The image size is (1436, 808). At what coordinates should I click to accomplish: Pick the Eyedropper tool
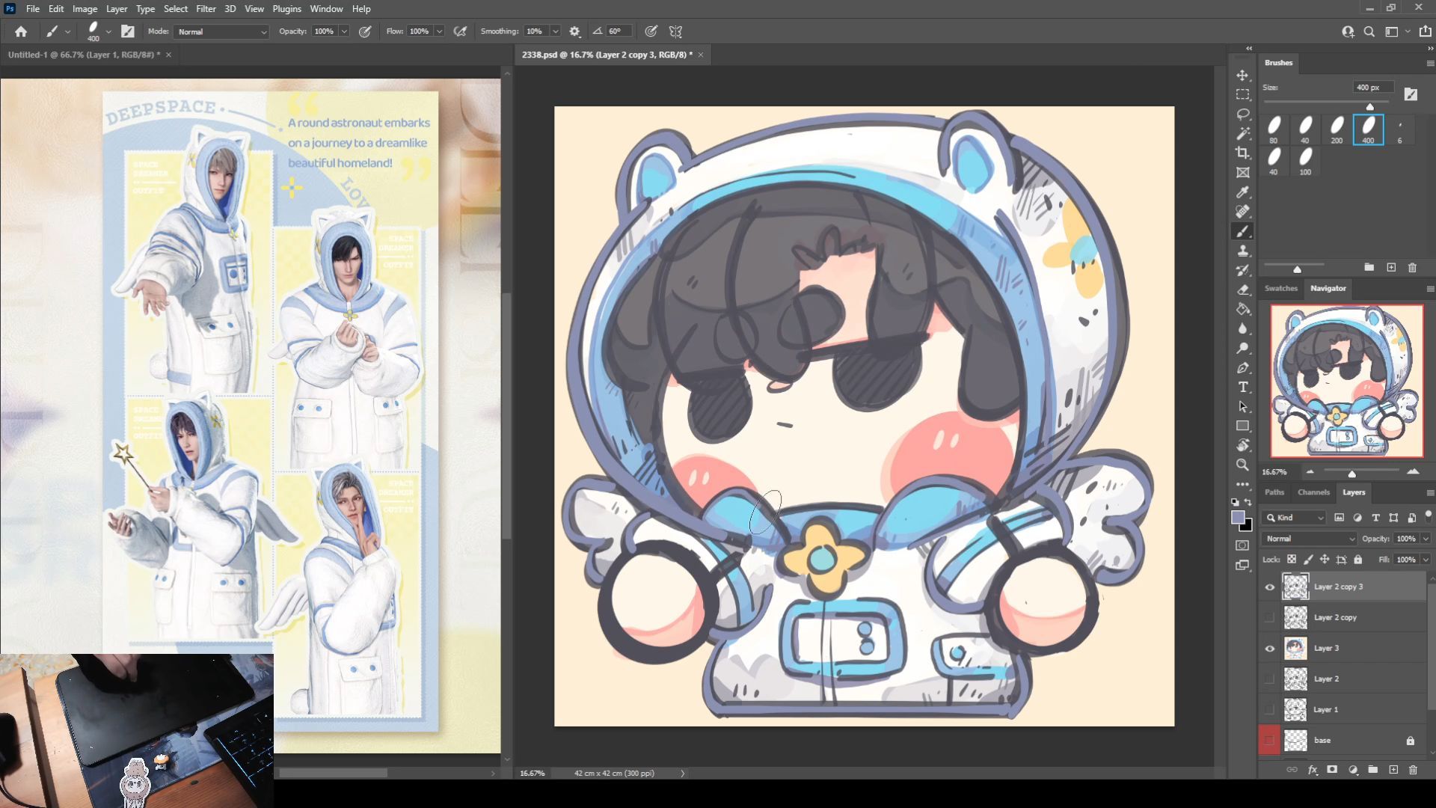(1242, 192)
